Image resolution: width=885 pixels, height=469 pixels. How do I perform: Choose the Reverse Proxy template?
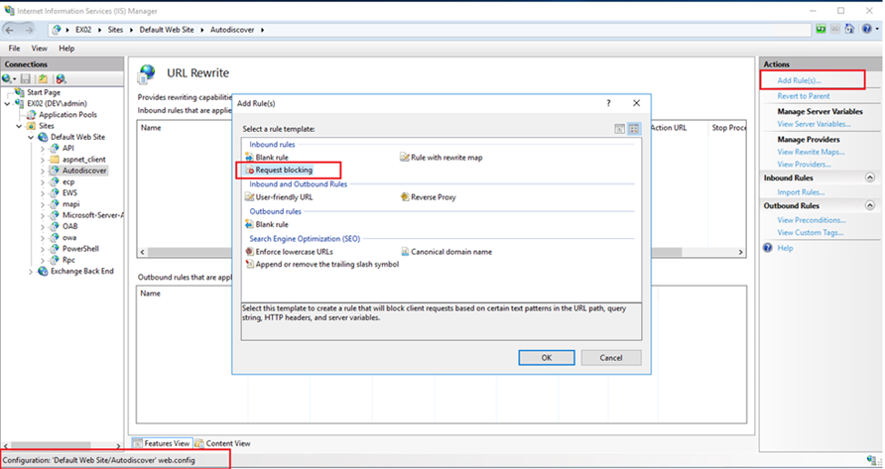(x=433, y=197)
